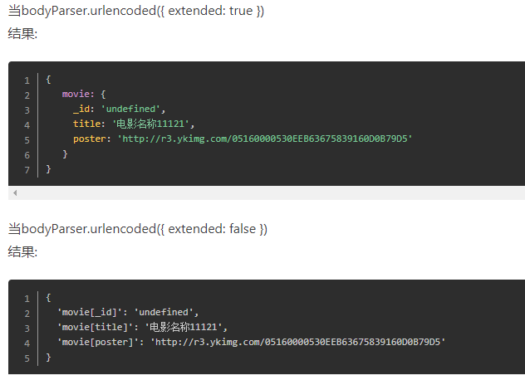
Task: Click the poster URL in the second code block
Action: click(x=298, y=342)
